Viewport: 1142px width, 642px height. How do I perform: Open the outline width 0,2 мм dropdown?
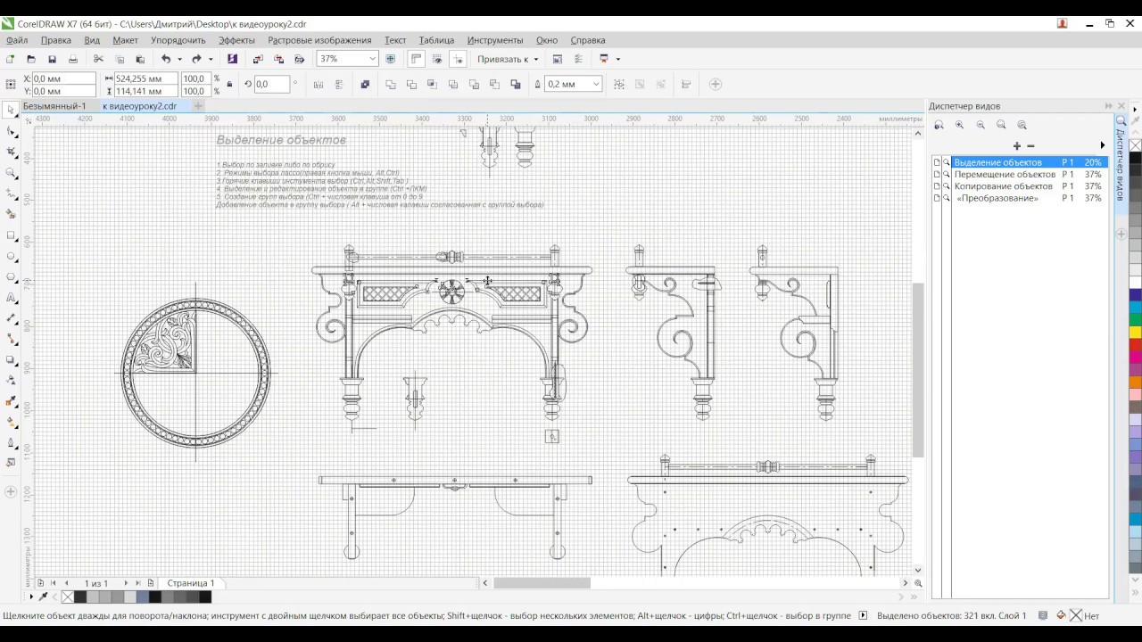(x=596, y=85)
